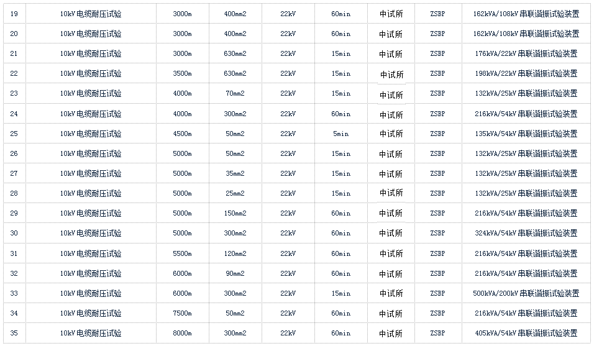Click 135kVA/54kV串联谐振试验装置 entry

[x=526, y=134]
